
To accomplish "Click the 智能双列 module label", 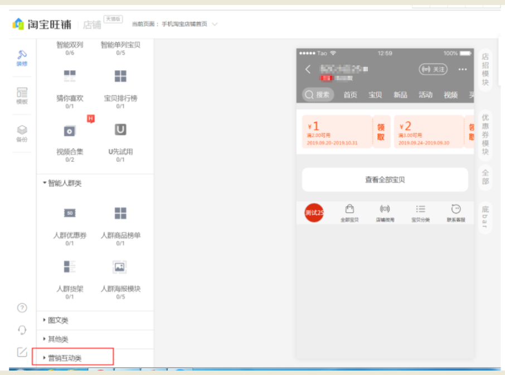I will pyautogui.click(x=70, y=45).
